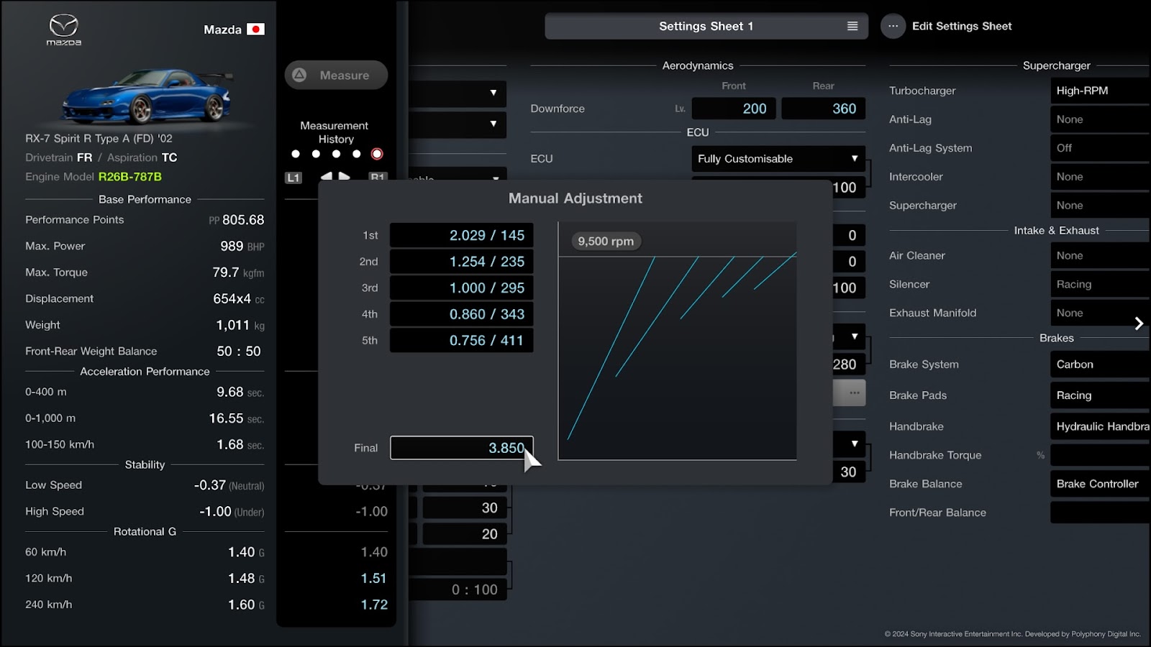Image resolution: width=1151 pixels, height=647 pixels.
Task: Click the 0 : 100 torque distribution value
Action: [474, 590]
